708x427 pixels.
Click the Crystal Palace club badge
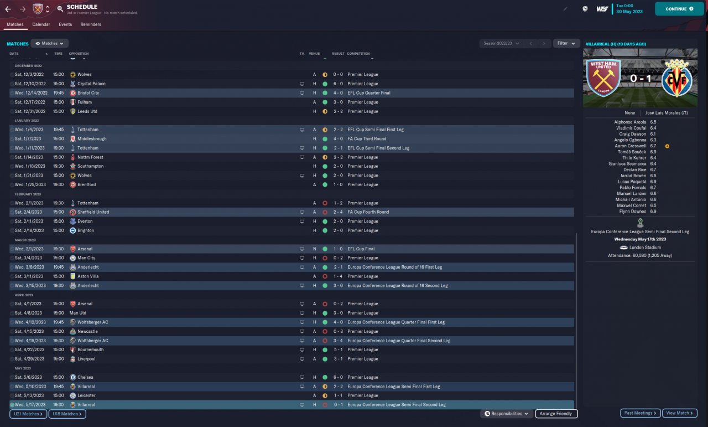tap(73, 84)
